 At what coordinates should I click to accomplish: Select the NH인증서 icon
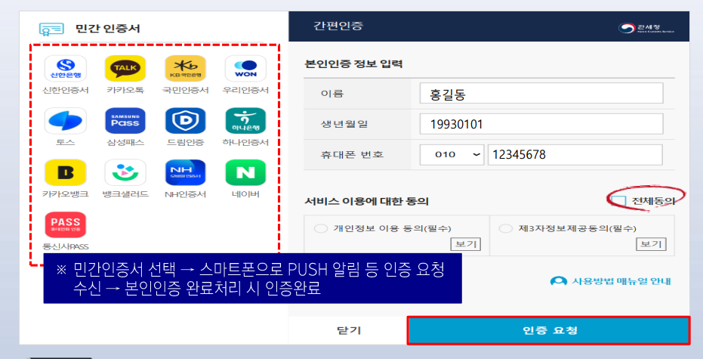pos(186,173)
